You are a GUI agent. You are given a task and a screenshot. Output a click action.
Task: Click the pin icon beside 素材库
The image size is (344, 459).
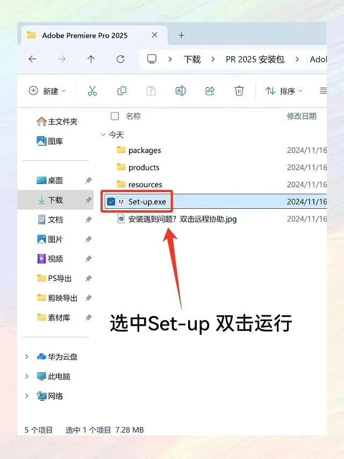pos(88,317)
